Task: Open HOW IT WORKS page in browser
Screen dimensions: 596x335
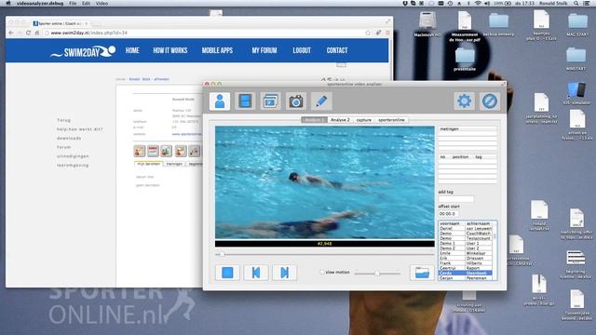Action: pyautogui.click(x=170, y=50)
